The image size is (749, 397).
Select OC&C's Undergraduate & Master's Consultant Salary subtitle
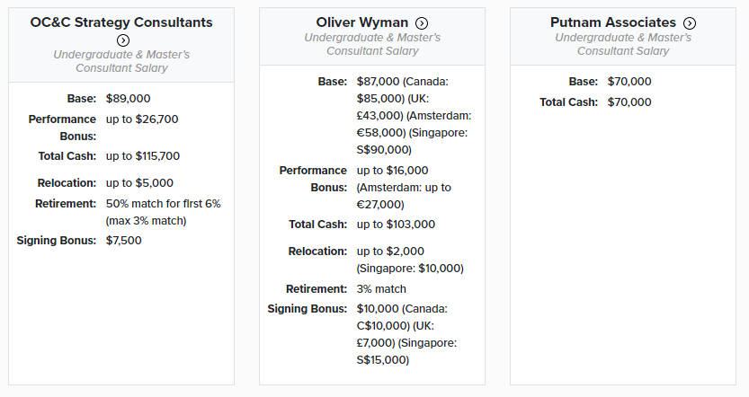tap(121, 61)
